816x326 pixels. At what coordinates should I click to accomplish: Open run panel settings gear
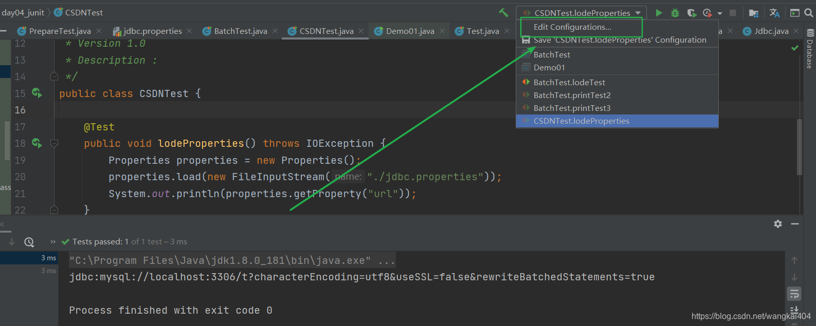[778, 224]
